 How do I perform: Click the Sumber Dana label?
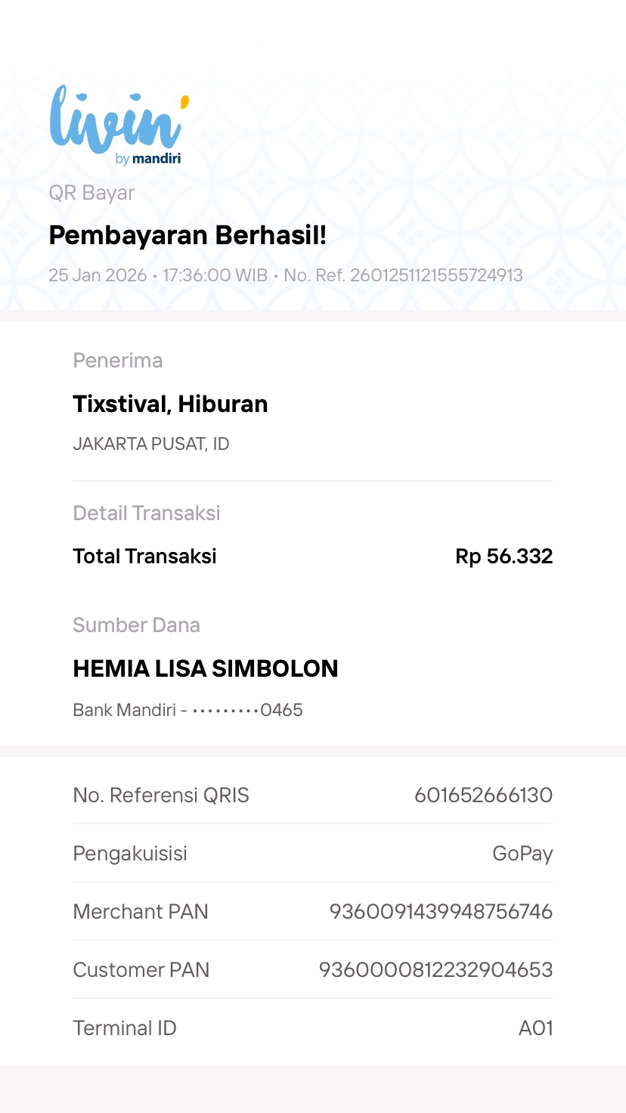pyautogui.click(x=136, y=625)
